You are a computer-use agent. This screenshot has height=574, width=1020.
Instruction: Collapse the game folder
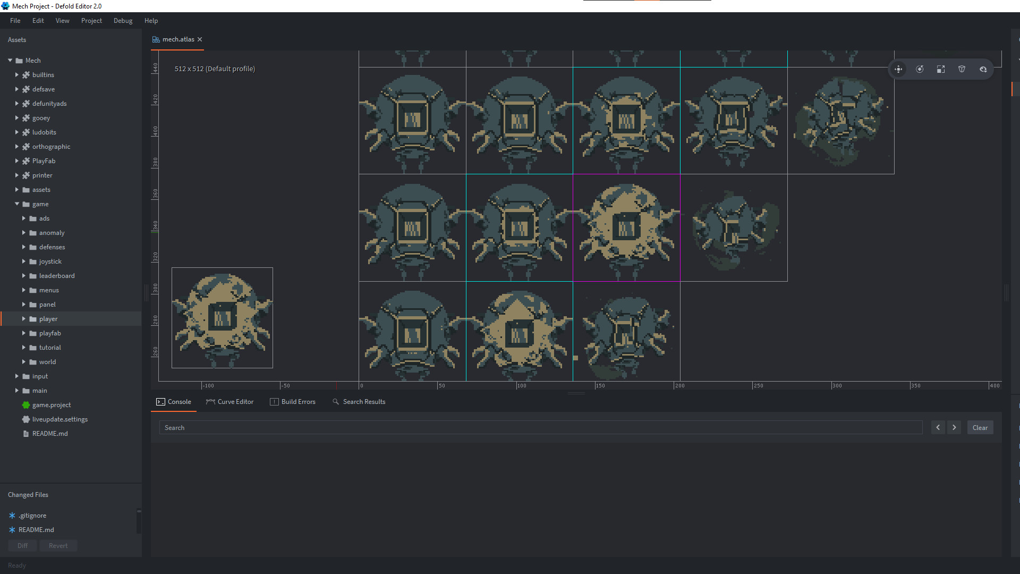click(x=16, y=204)
